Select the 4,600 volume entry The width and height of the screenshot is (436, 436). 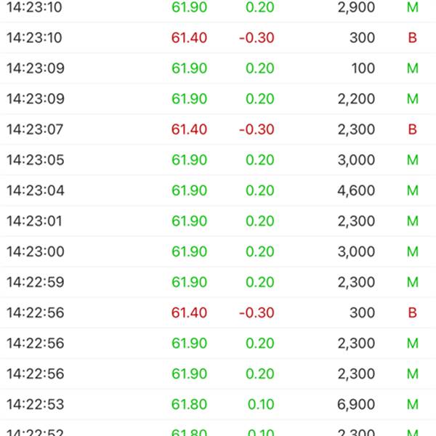(x=356, y=190)
